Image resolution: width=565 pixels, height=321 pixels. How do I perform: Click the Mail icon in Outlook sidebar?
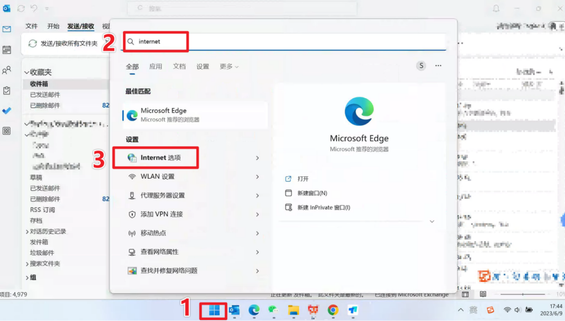(7, 29)
